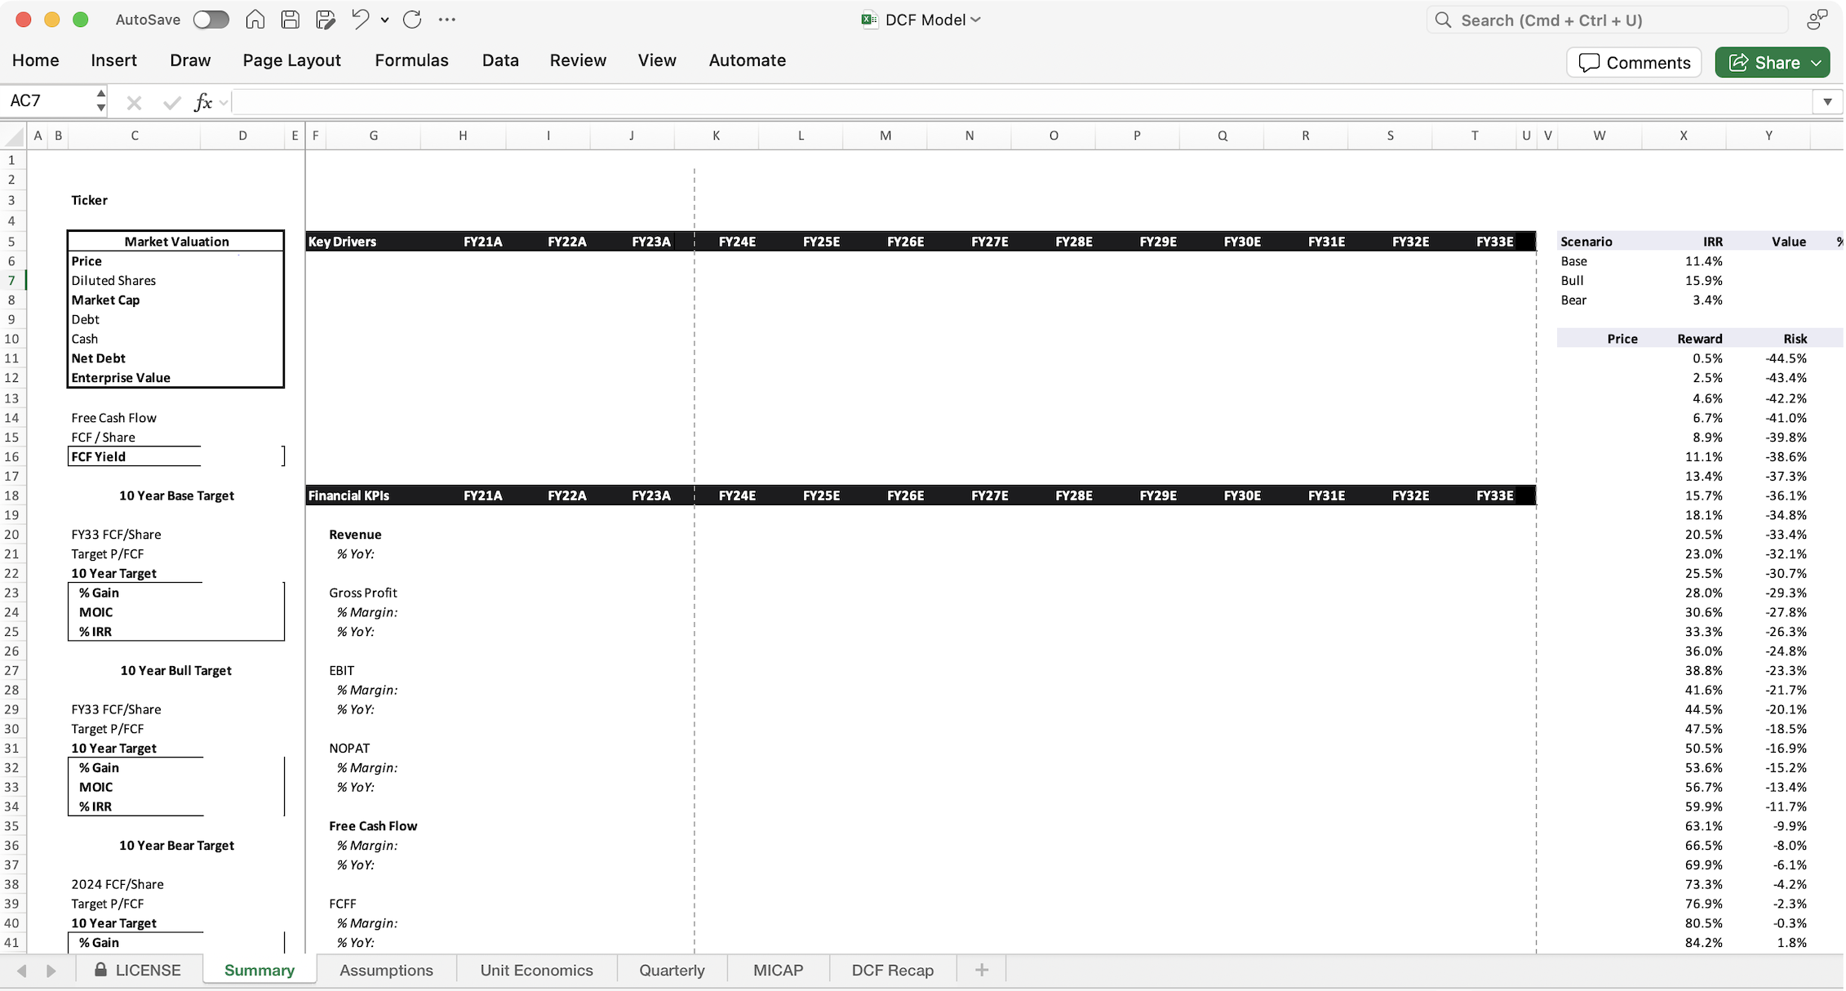Click the Save icon
This screenshot has width=1846, height=991.
point(290,20)
